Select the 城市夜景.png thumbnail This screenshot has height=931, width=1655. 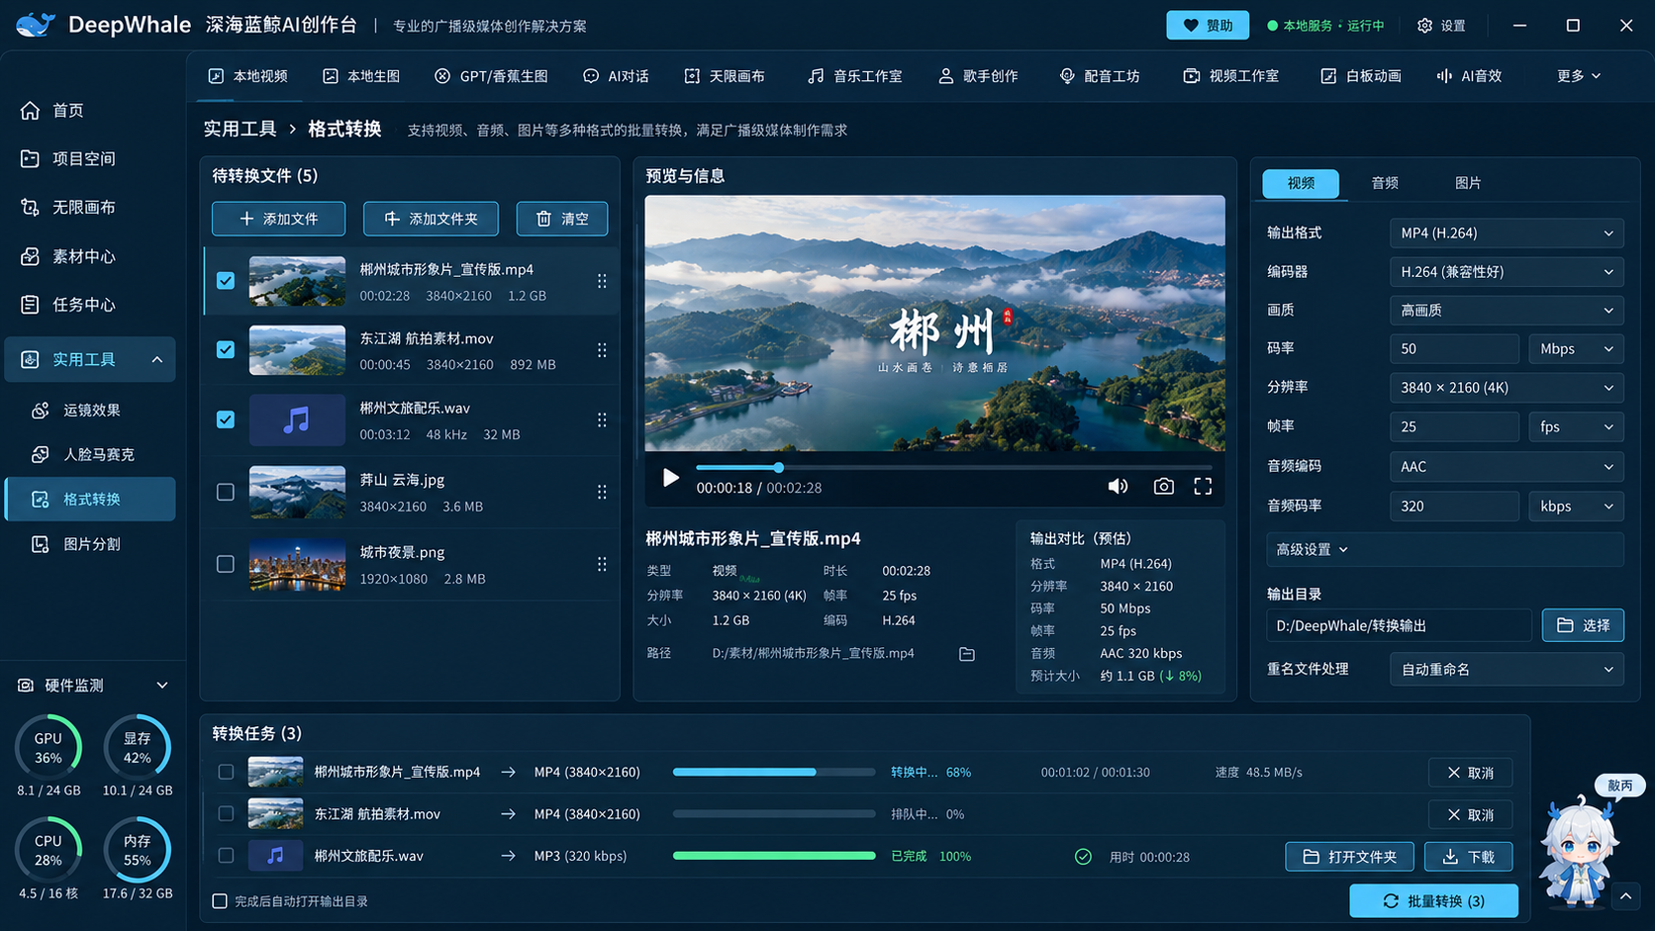click(297, 564)
